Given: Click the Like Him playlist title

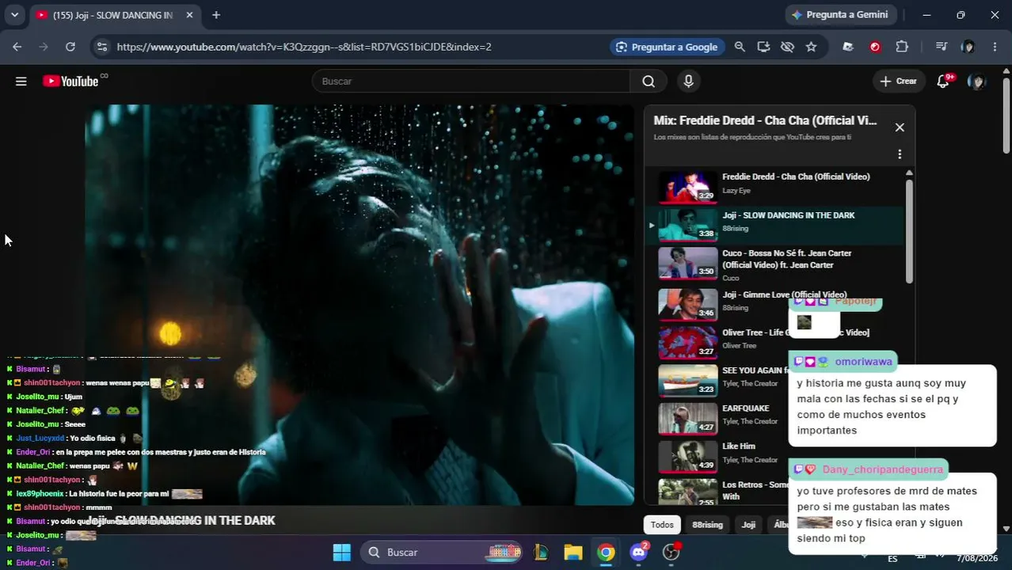Looking at the screenshot, I should (738, 446).
